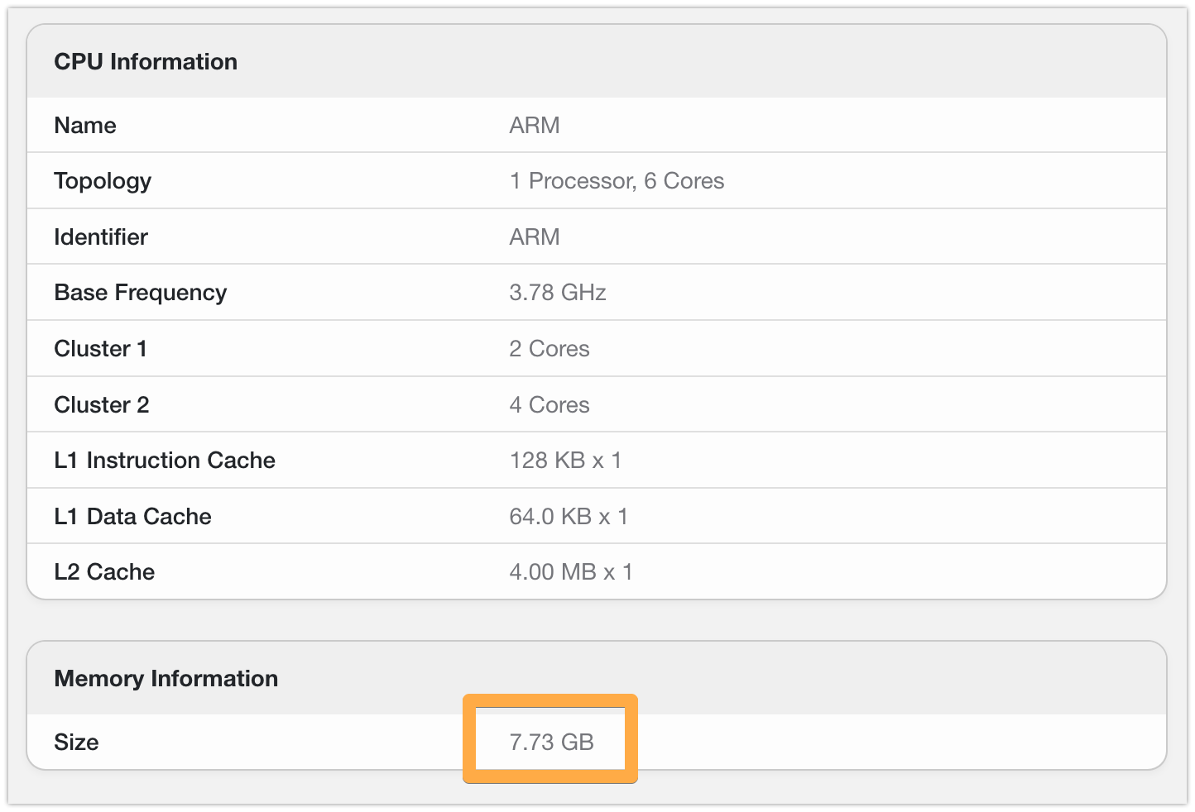Image resolution: width=1195 pixels, height=812 pixels.
Task: Select the '2 Cores' value for Cluster 1
Action: pos(550,348)
